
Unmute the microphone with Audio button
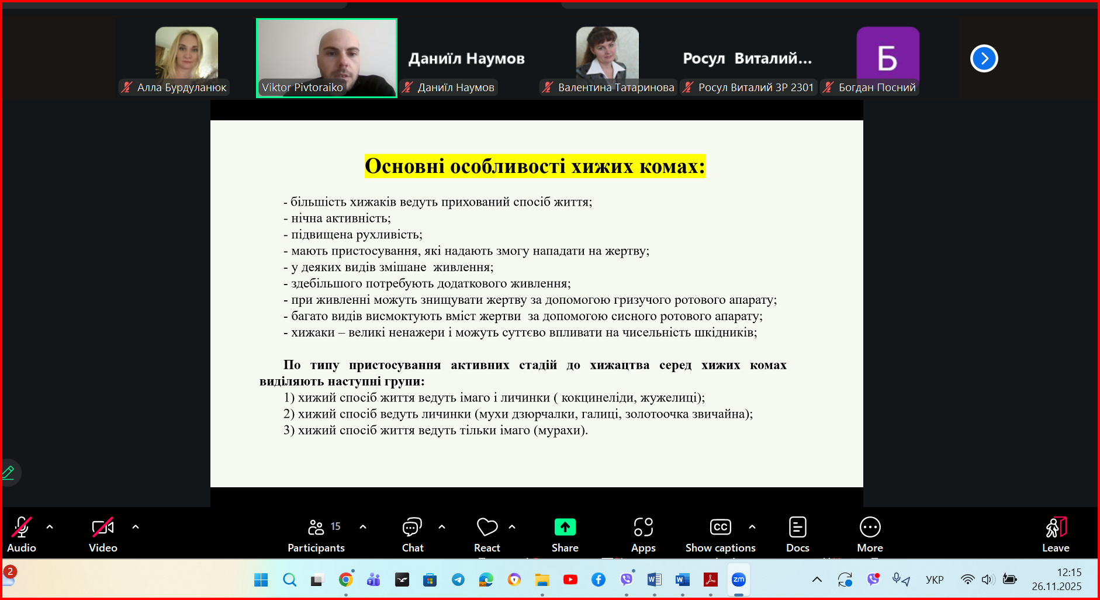tap(22, 534)
